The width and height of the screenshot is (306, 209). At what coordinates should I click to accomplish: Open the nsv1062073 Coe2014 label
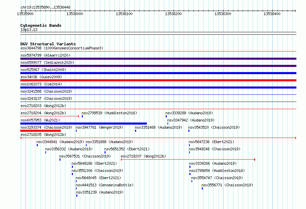click(41, 84)
